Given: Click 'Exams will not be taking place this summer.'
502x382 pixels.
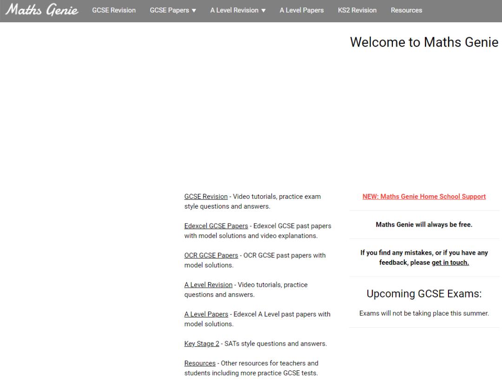Looking at the screenshot, I should coord(424,314).
